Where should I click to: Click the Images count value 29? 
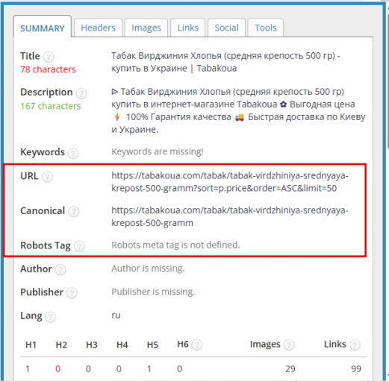tap(290, 369)
